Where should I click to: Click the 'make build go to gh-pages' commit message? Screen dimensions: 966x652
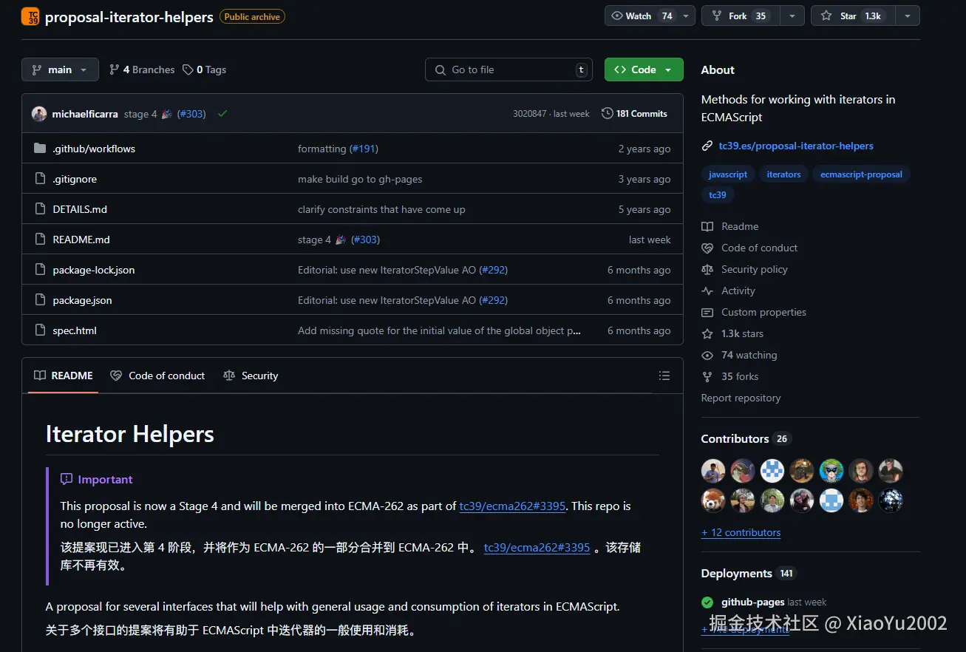click(360, 179)
